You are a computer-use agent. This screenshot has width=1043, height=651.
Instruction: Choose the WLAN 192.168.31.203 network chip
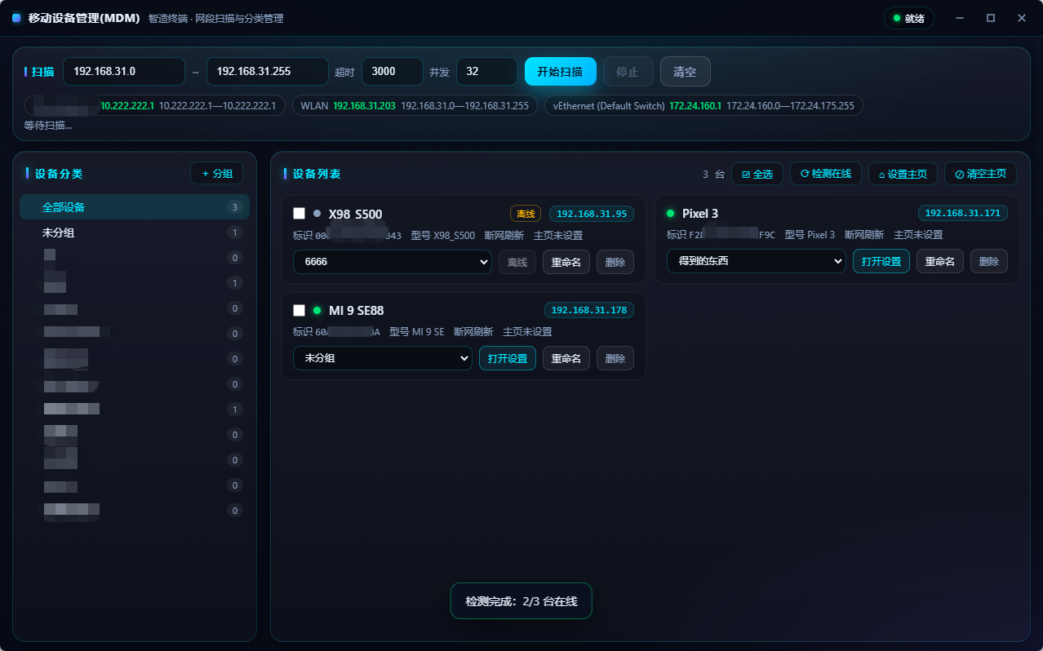click(415, 106)
